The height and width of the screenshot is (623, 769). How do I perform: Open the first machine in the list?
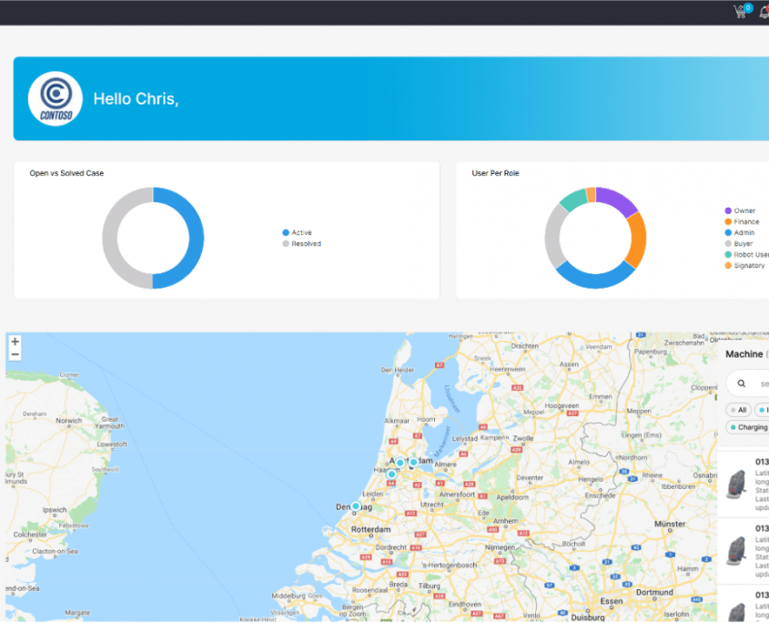click(744, 481)
